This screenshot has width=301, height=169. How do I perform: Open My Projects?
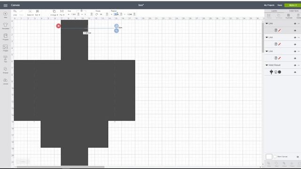point(269,5)
